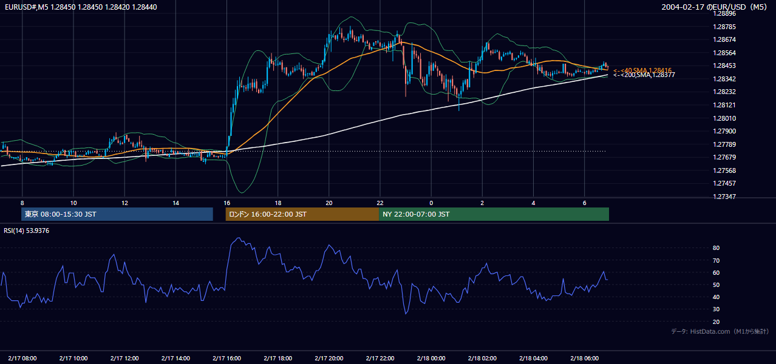Image resolution: width=776 pixels, height=364 pixels.
Task: Click the 1.27347 price axis label
Action: click(725, 197)
